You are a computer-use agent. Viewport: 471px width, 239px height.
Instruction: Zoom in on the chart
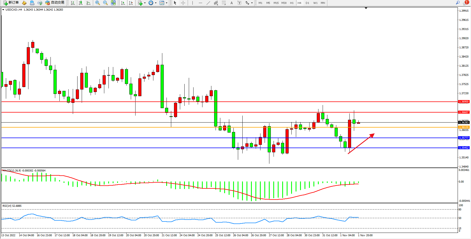98,3
